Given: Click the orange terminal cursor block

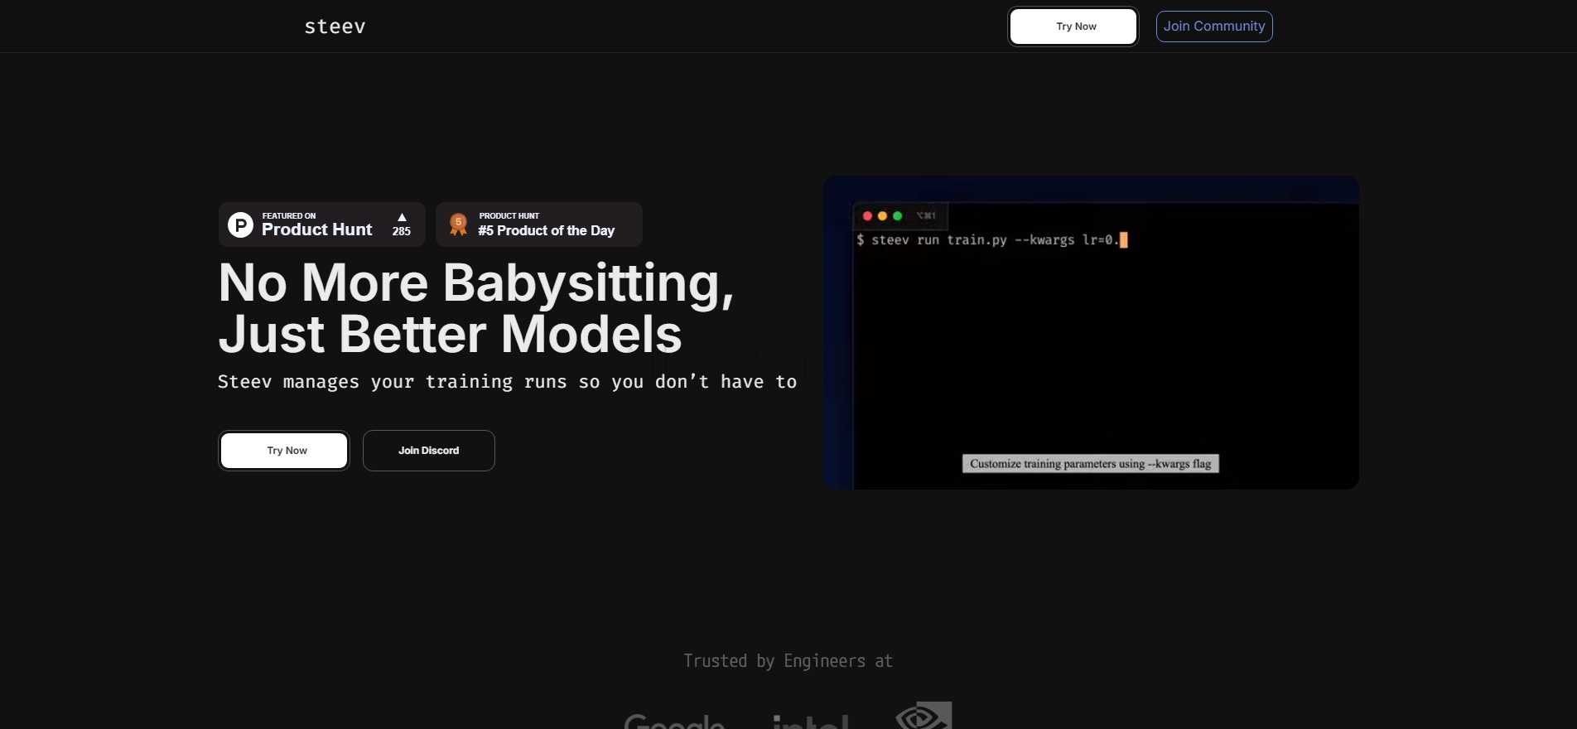Looking at the screenshot, I should [1124, 240].
